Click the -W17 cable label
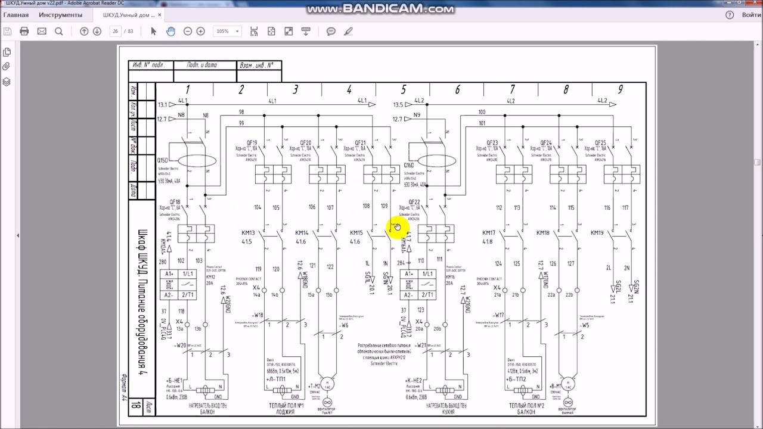 [498, 315]
